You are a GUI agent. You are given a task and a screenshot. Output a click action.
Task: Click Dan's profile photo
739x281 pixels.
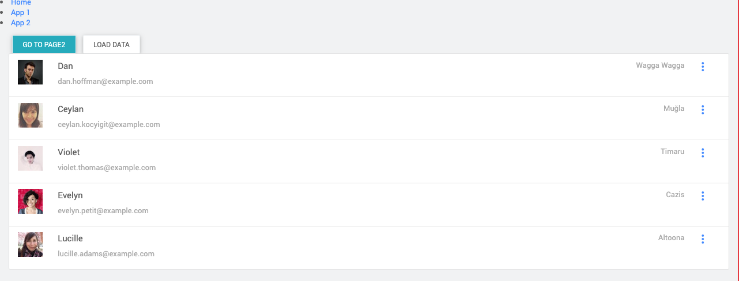(30, 72)
